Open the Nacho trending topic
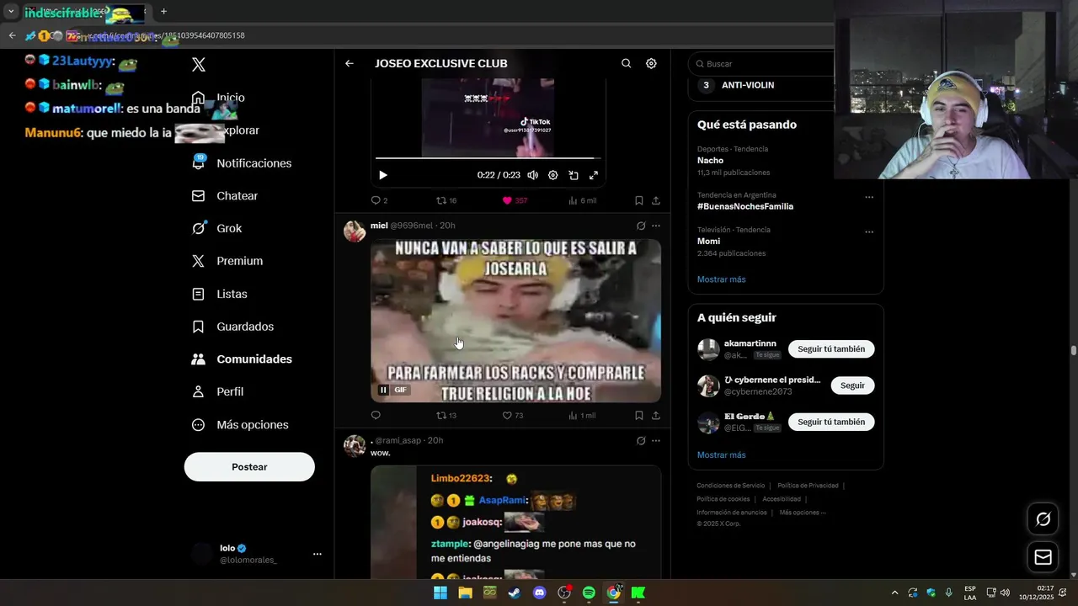 point(710,161)
